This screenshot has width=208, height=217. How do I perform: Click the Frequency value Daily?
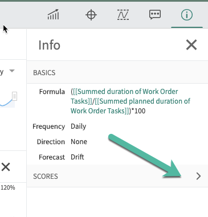(79, 126)
